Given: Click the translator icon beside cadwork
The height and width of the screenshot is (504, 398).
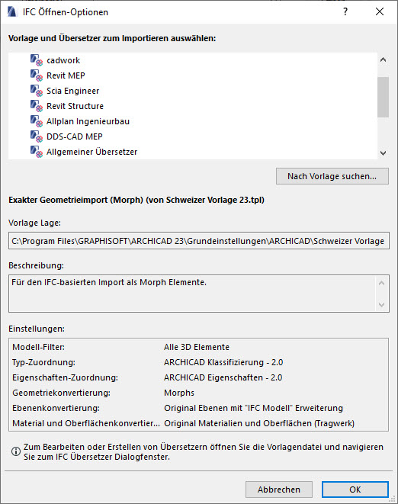Looking at the screenshot, I should pyautogui.click(x=37, y=60).
